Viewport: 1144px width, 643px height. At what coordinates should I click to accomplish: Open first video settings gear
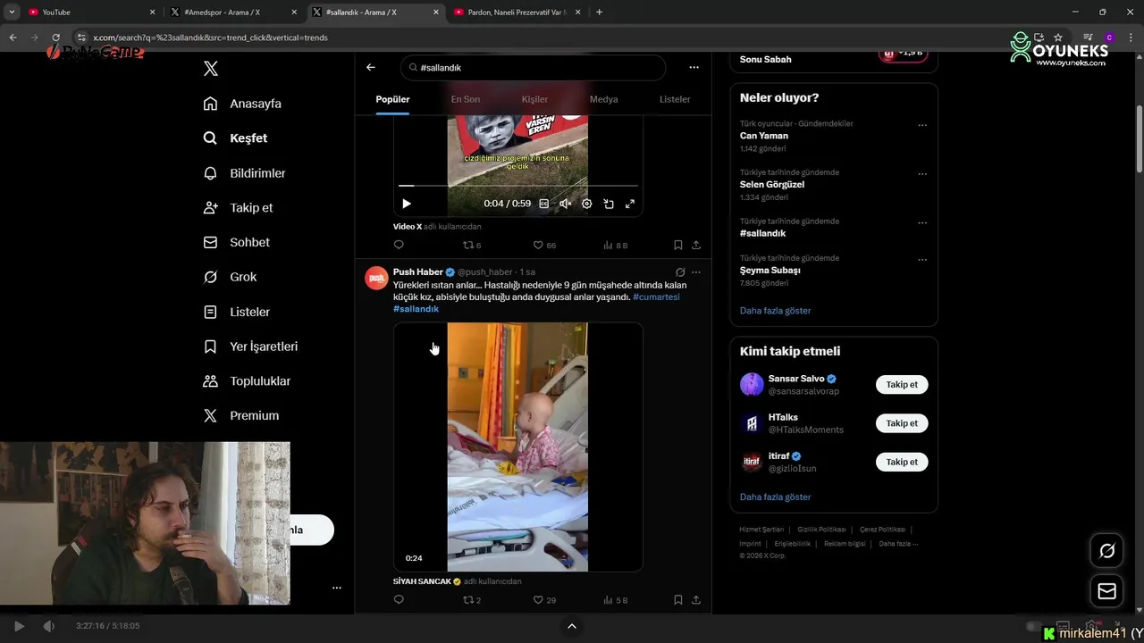(x=586, y=204)
